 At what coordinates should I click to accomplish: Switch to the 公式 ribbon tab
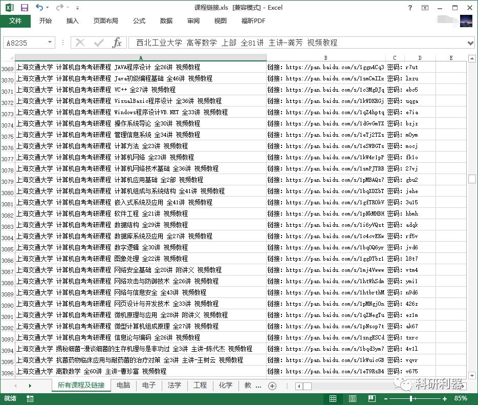[139, 21]
